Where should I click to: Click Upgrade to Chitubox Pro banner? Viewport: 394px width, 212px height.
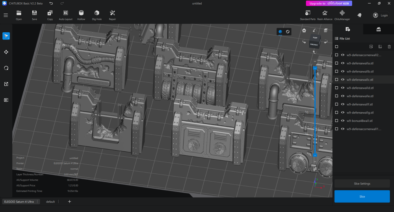pyautogui.click(x=329, y=3)
